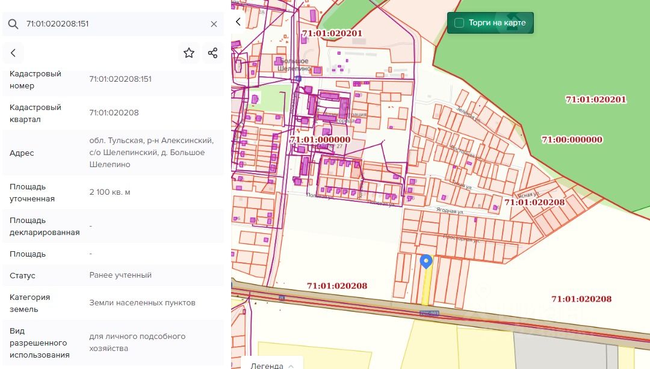The image size is (650, 369).
Task: Share the parcel using the share icon
Action: (212, 53)
